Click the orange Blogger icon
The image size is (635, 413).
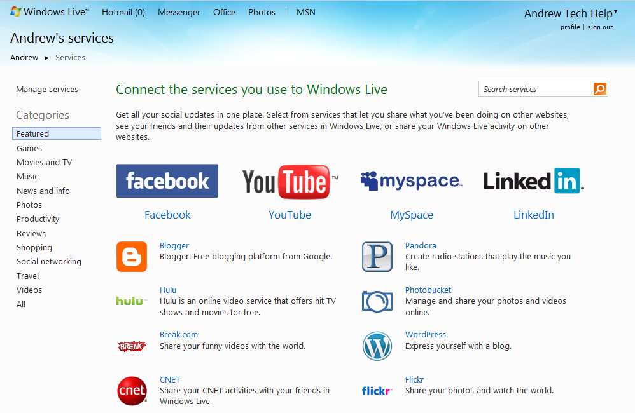click(x=132, y=257)
